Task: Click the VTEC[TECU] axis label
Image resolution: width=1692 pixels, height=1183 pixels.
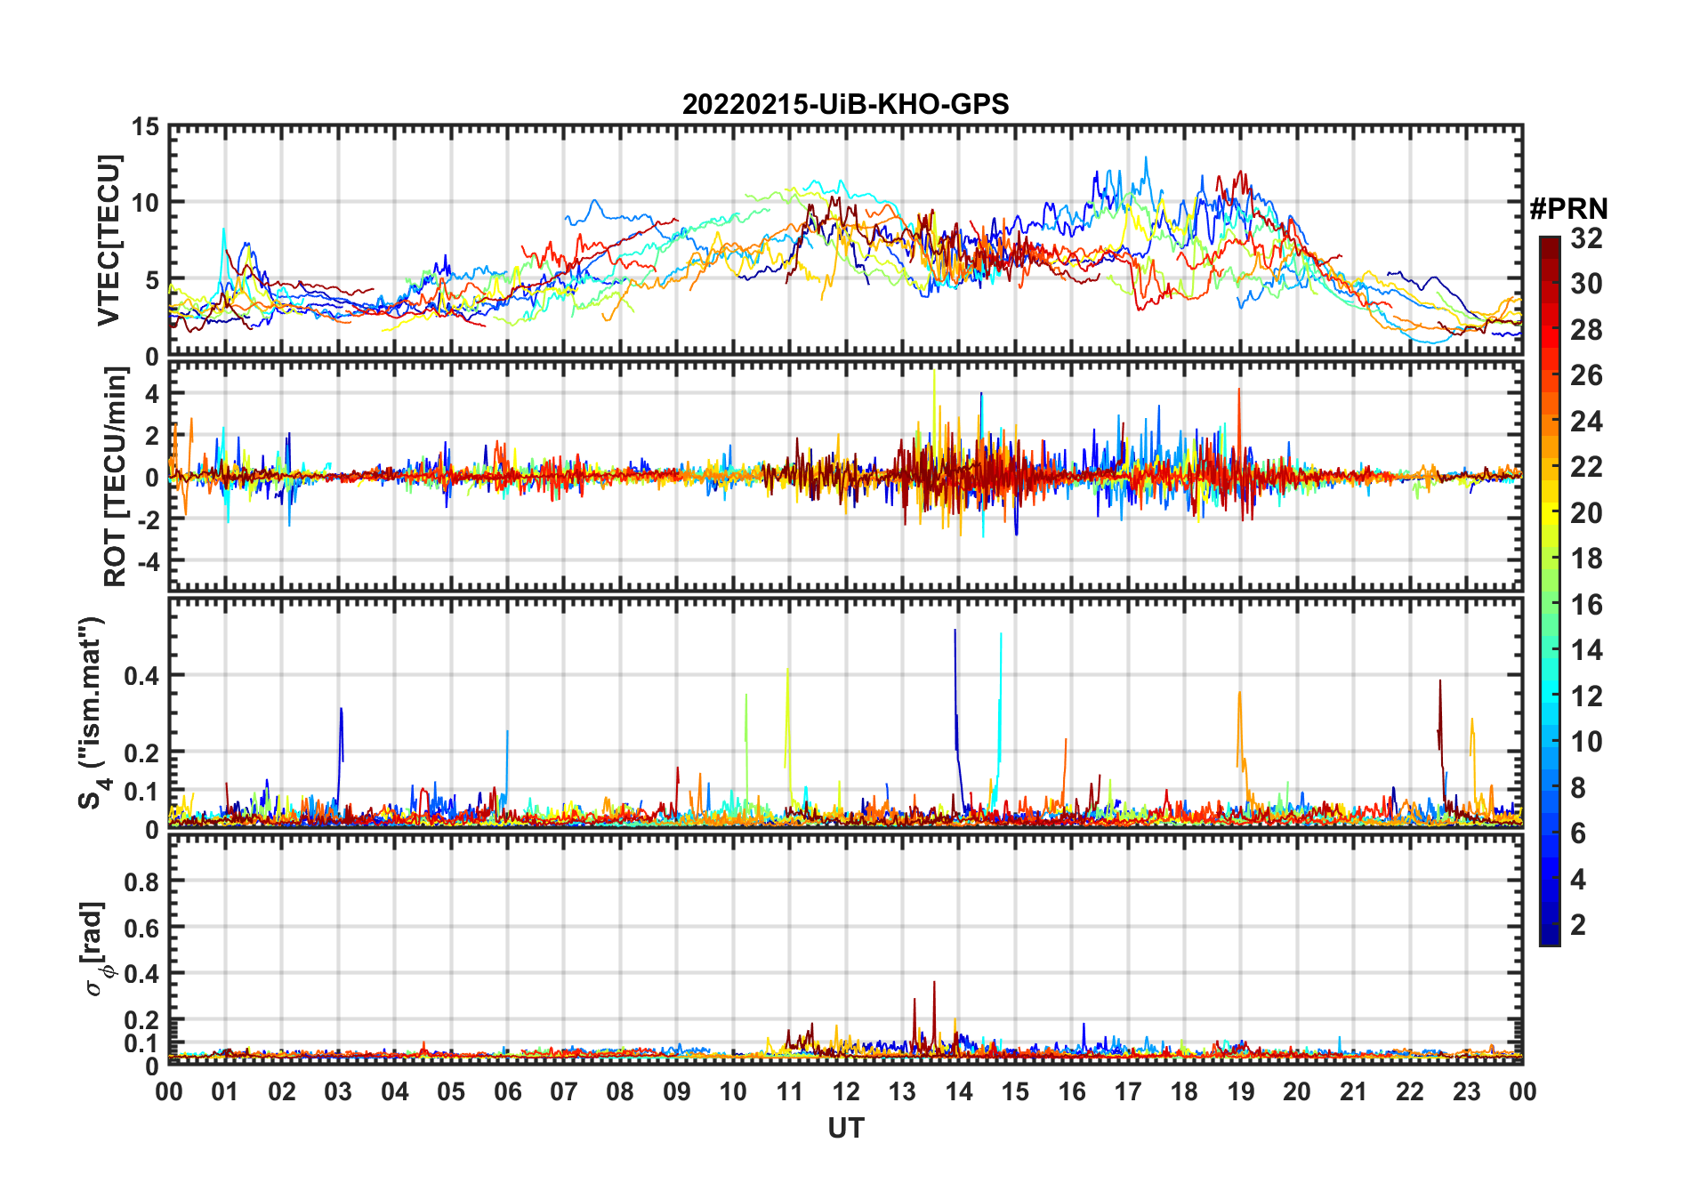Action: coord(109,240)
